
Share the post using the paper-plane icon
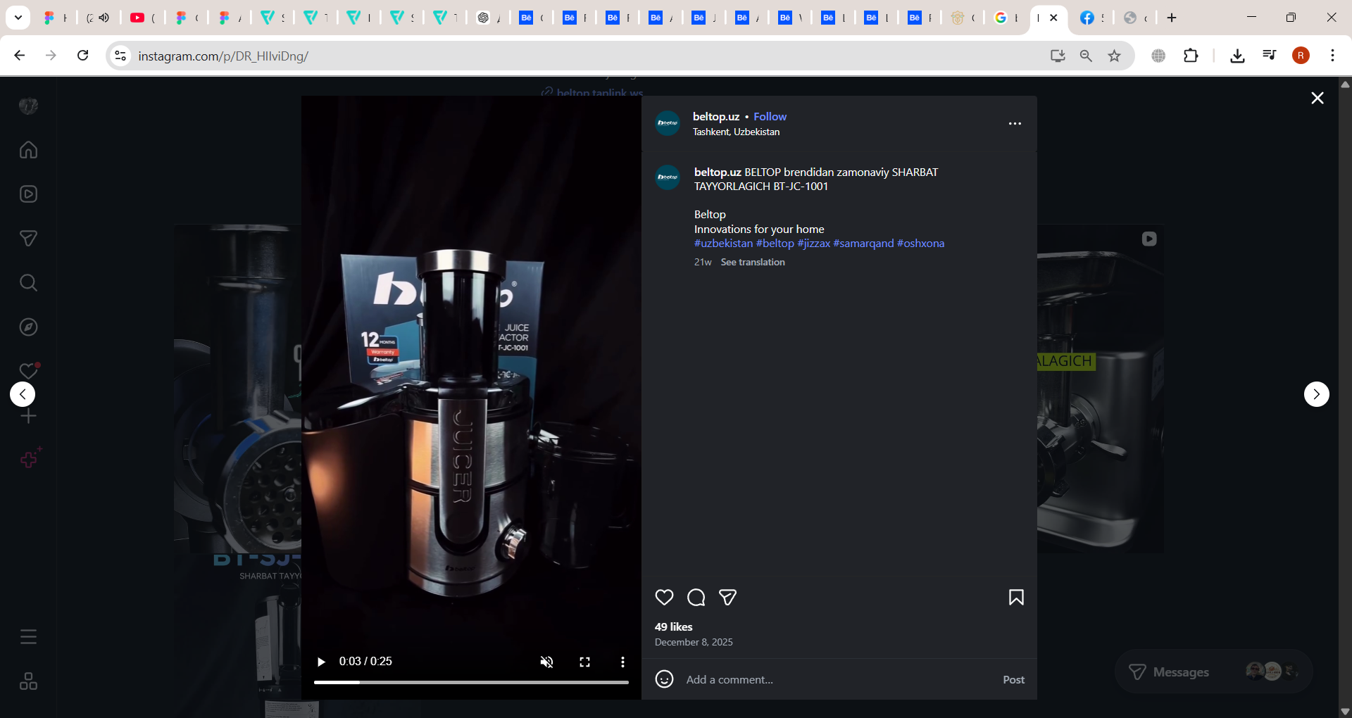tap(728, 598)
